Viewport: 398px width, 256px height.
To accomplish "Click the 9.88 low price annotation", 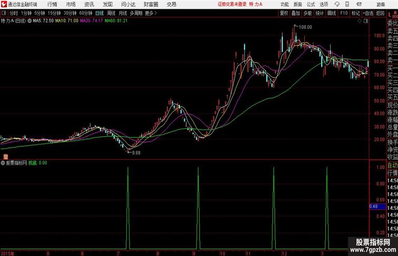I will pyautogui.click(x=136, y=153).
